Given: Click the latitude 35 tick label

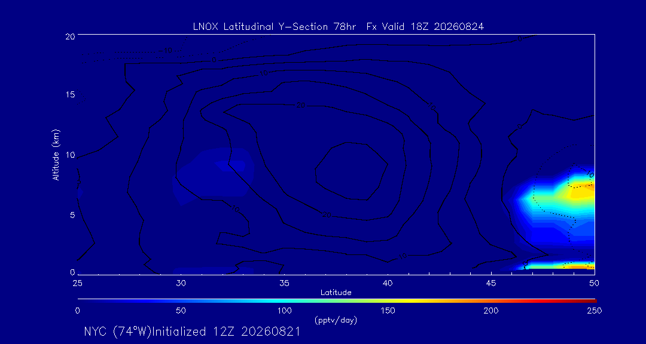Looking at the screenshot, I should point(284,282).
